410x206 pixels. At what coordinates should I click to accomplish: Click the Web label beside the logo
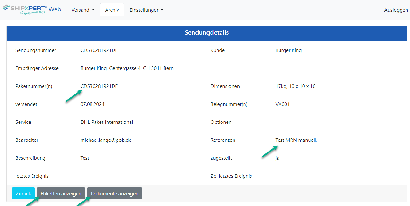tap(55, 9)
